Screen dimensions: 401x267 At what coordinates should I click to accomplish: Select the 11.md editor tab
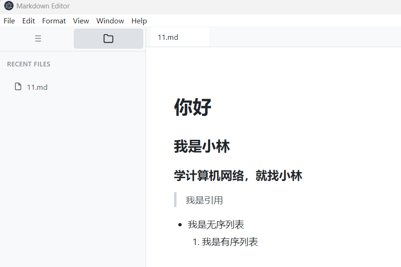click(x=180, y=37)
